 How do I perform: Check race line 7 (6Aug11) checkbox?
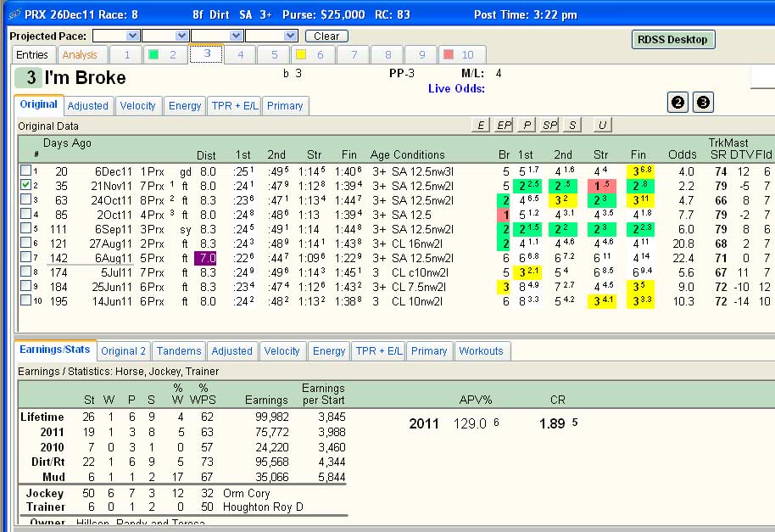pos(25,256)
